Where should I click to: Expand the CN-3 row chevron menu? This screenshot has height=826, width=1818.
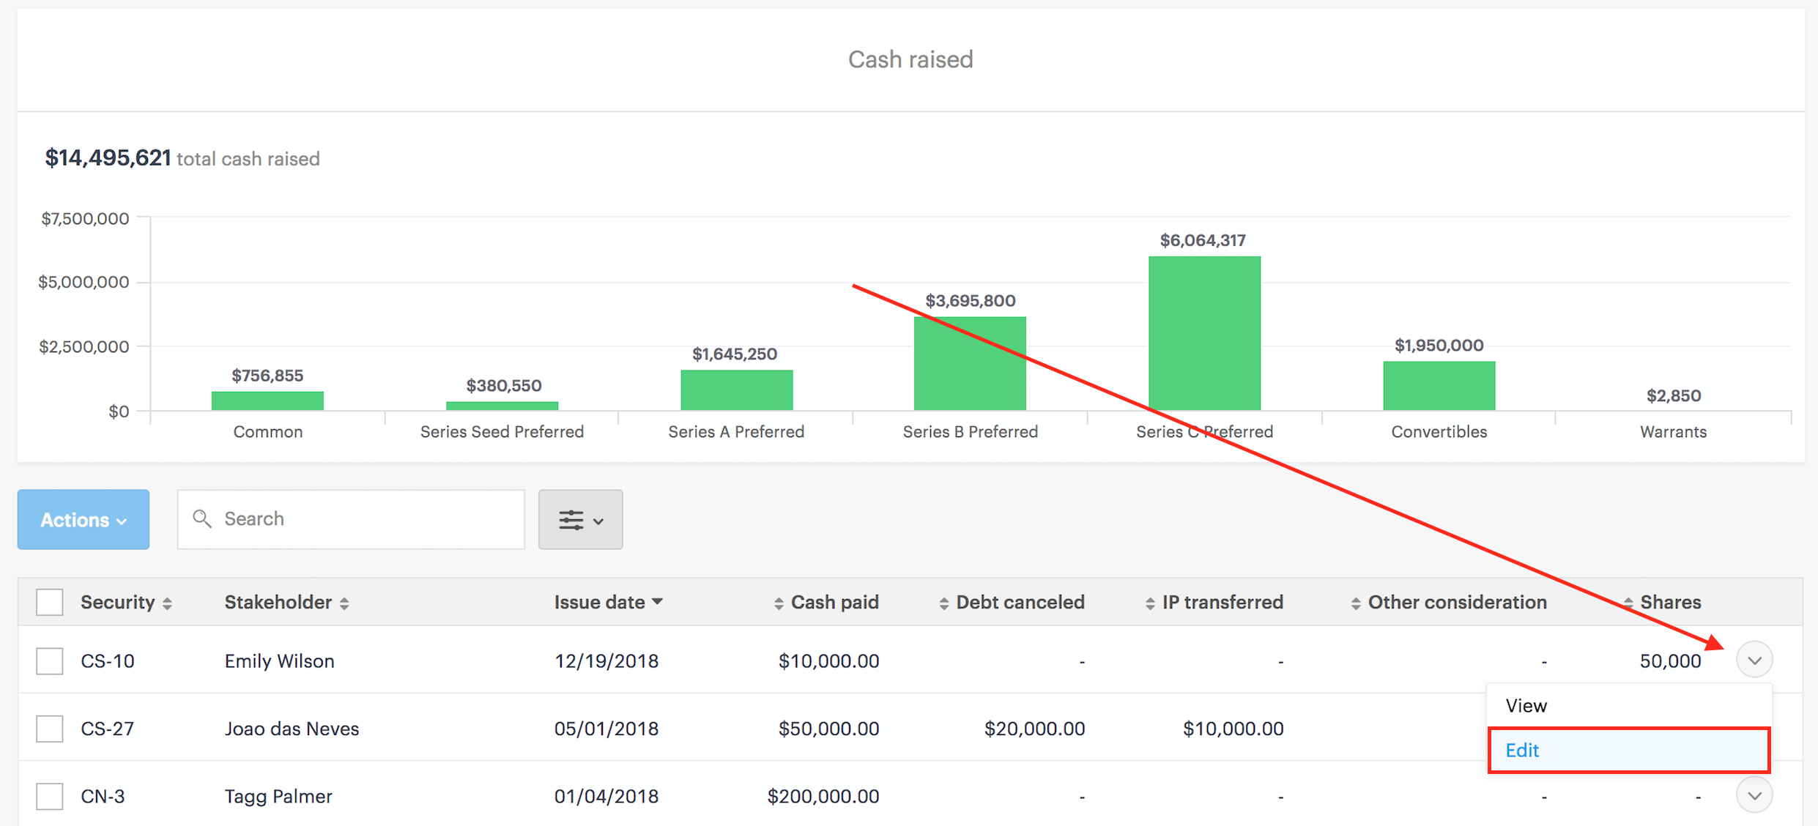(1754, 796)
